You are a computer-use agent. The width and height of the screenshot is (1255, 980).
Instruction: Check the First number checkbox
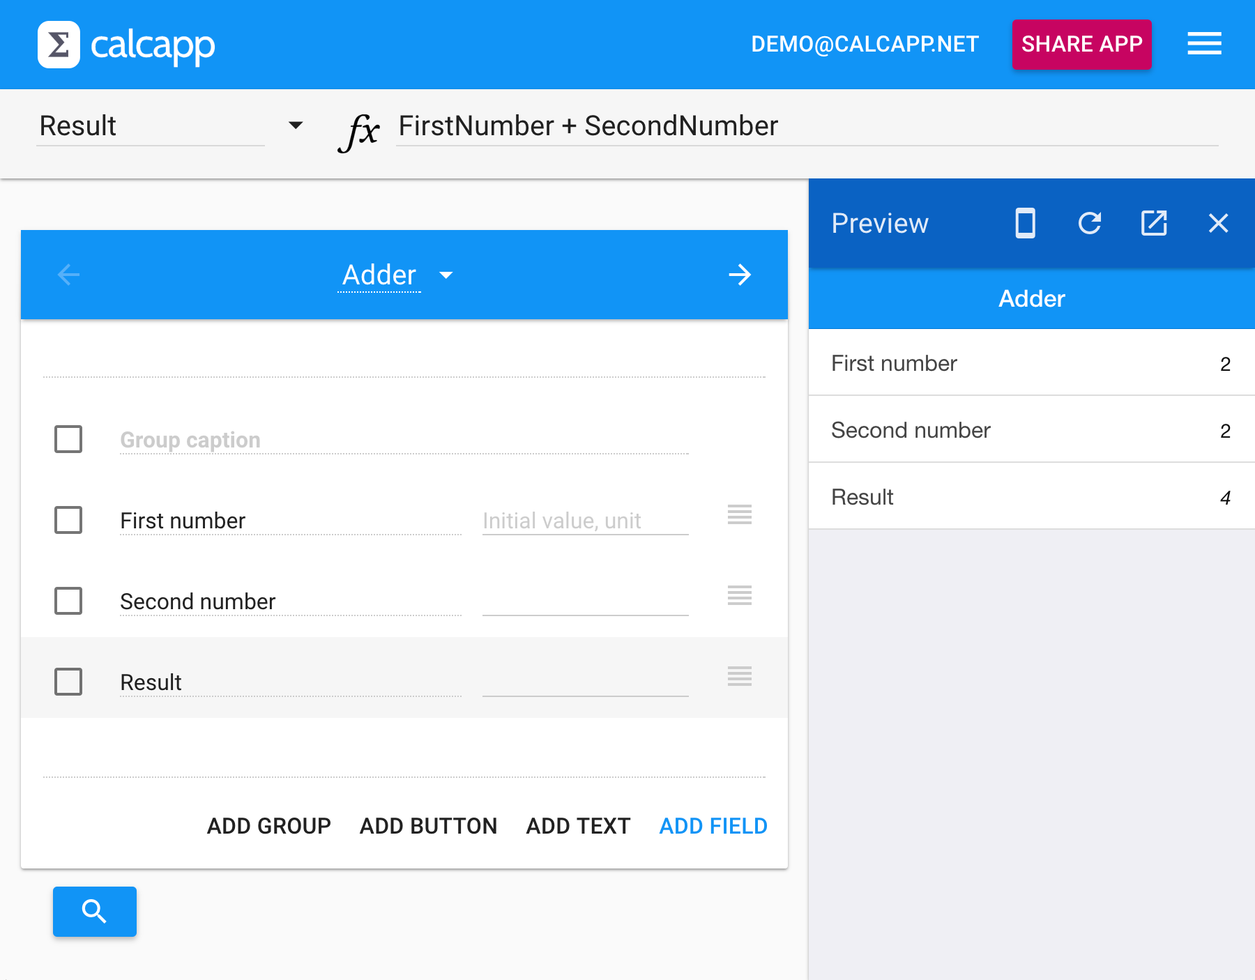pyautogui.click(x=68, y=520)
